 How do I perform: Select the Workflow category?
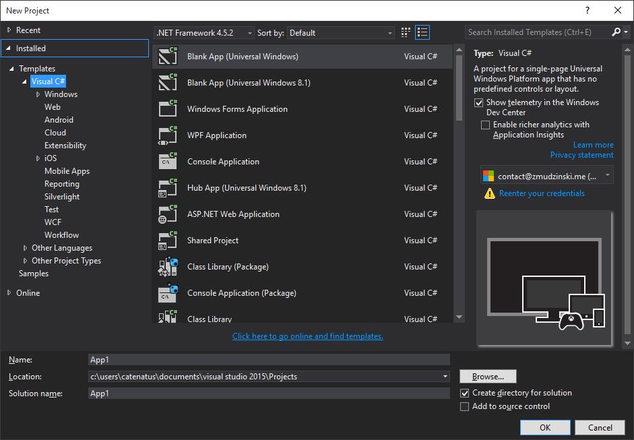click(62, 235)
